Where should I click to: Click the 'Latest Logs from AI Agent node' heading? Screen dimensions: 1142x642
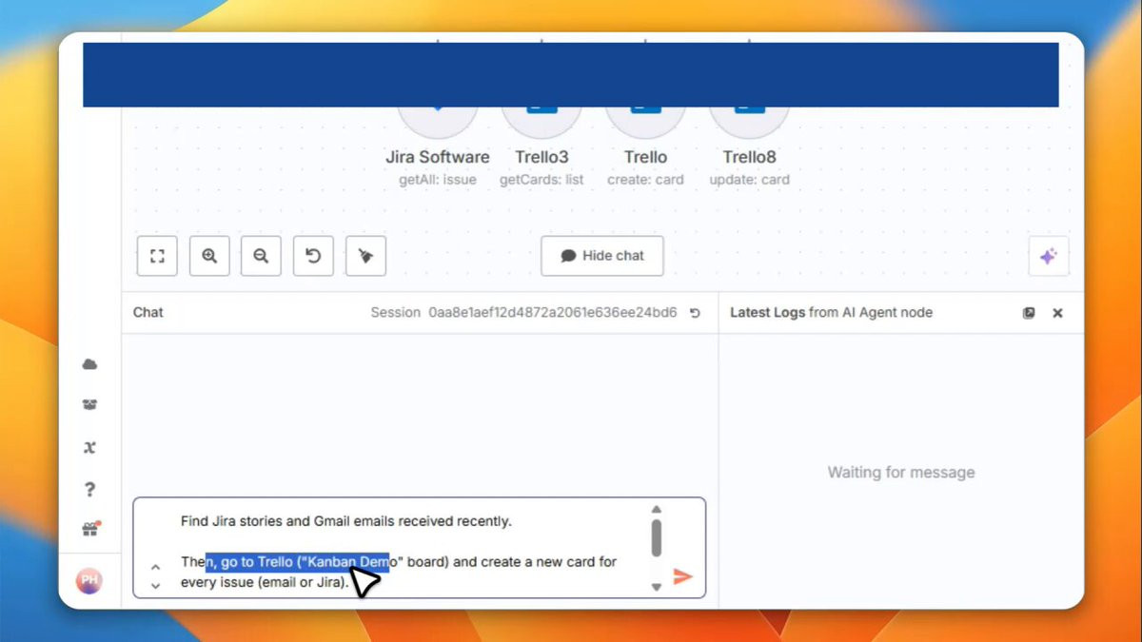click(831, 312)
